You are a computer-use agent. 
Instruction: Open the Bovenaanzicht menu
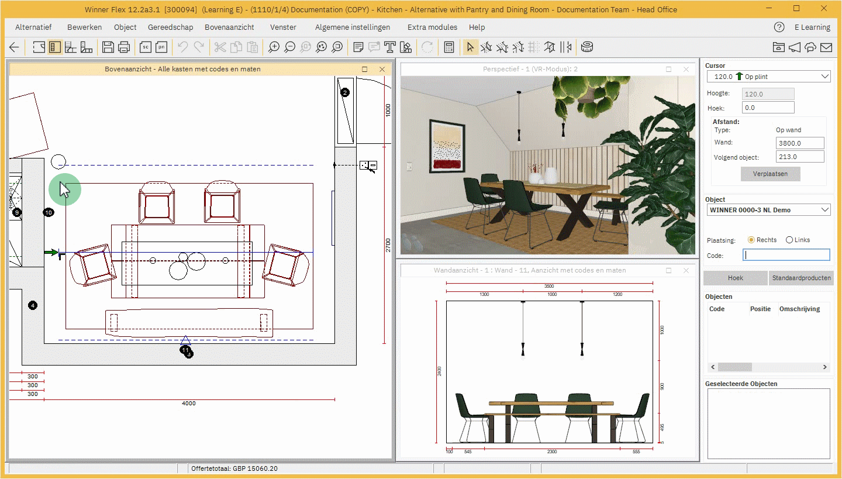[x=229, y=27]
